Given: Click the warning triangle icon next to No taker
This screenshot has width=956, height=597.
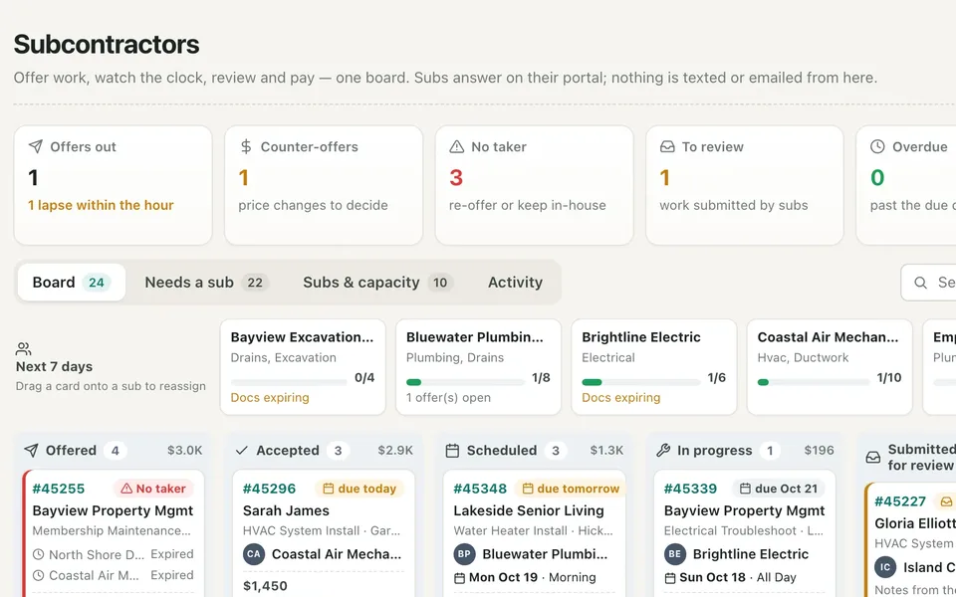Looking at the screenshot, I should (457, 146).
